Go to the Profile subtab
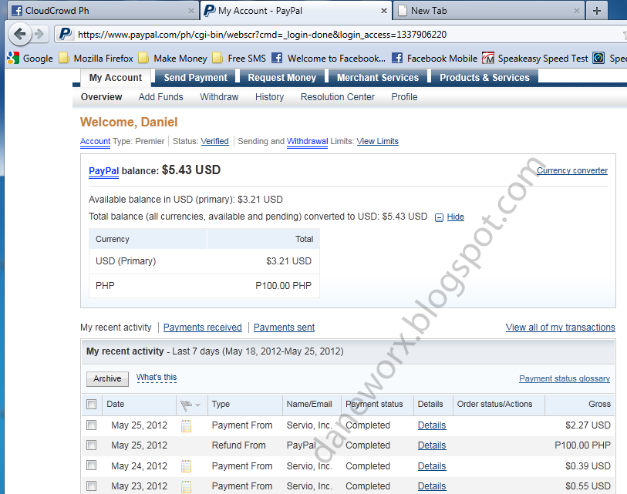The image size is (627, 494). pyautogui.click(x=404, y=97)
